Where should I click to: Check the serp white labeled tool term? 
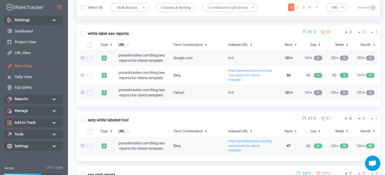point(83,120)
